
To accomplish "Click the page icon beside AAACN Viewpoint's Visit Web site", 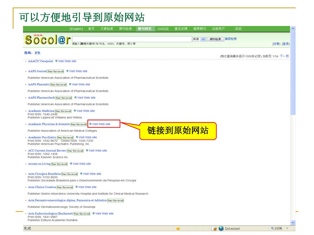I will 56,61.
